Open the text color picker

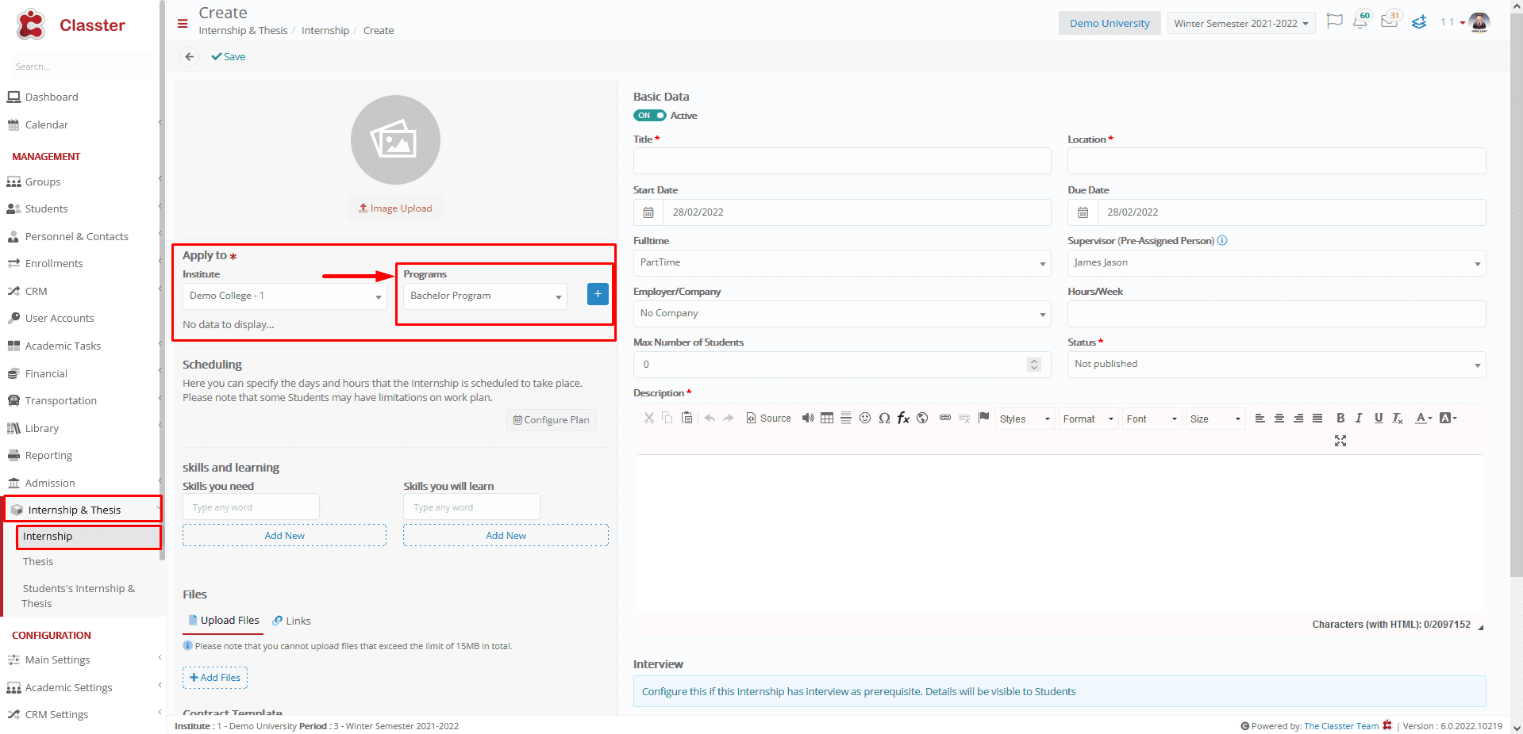coord(1424,419)
